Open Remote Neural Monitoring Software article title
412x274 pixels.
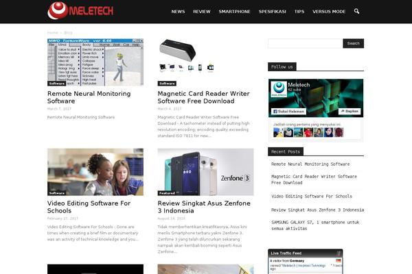point(89,97)
